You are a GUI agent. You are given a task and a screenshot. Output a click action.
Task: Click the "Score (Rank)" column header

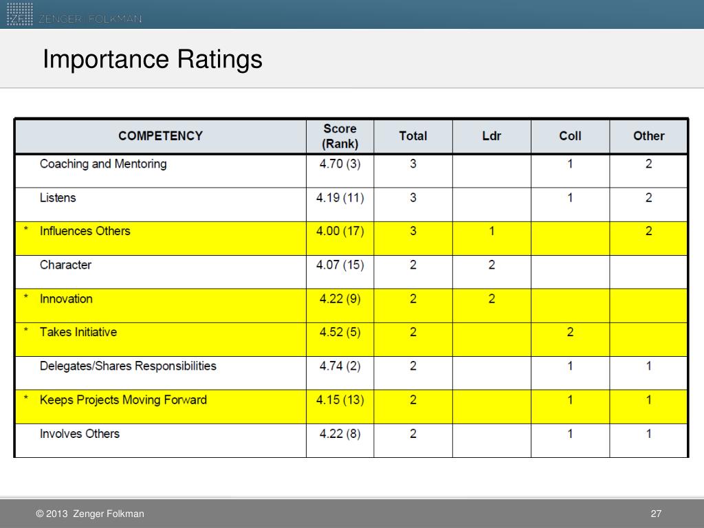click(340, 136)
